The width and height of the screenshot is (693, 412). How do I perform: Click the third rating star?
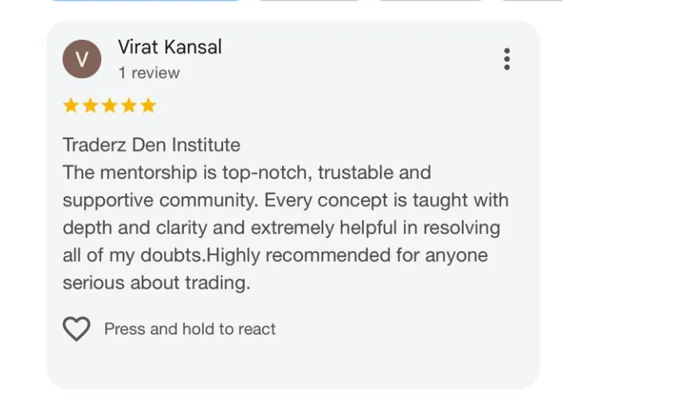110,106
